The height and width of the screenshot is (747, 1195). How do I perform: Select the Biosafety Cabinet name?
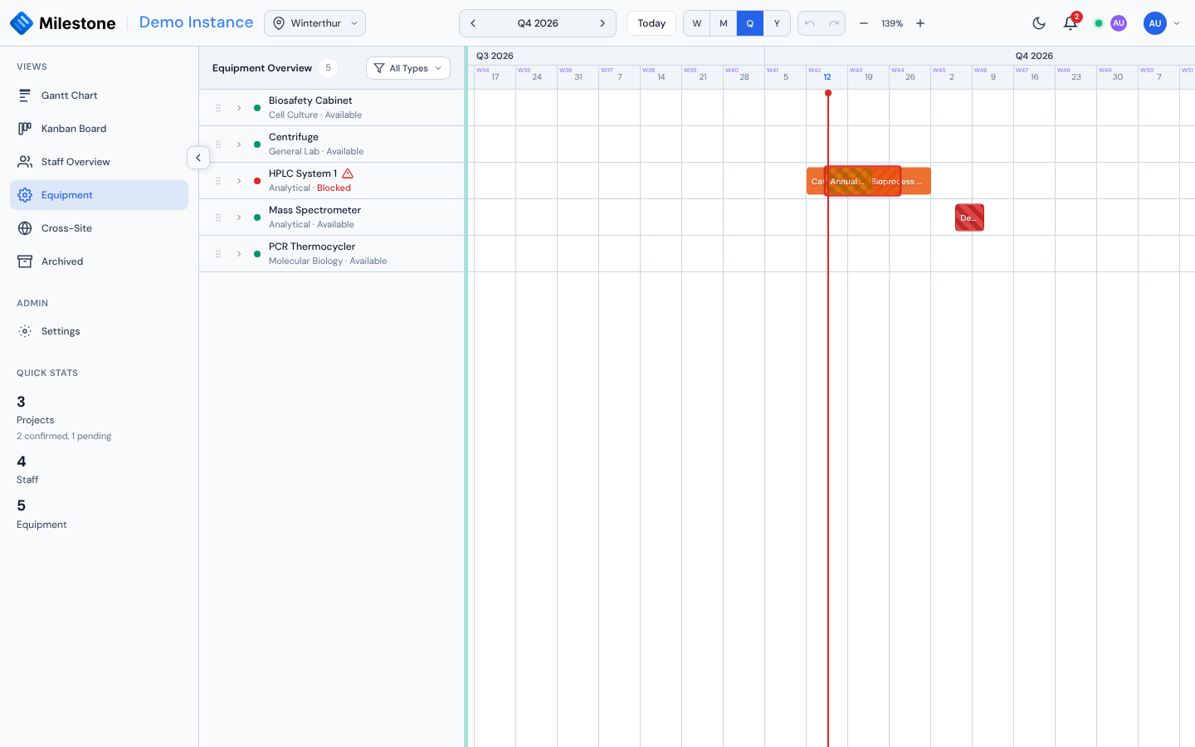tap(310, 100)
